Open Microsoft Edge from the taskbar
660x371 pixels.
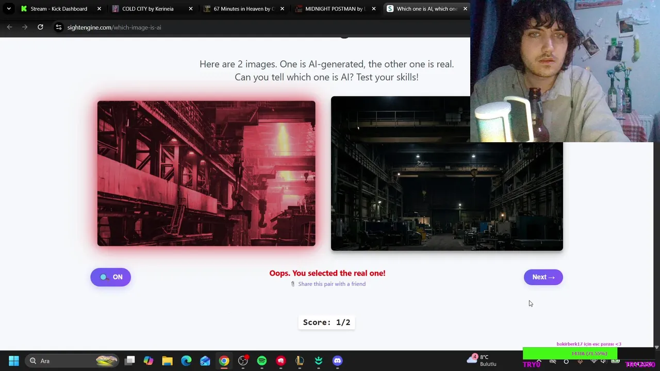coord(186,361)
